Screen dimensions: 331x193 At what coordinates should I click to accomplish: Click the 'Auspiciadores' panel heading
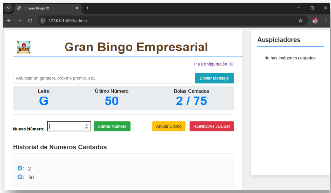click(x=279, y=40)
